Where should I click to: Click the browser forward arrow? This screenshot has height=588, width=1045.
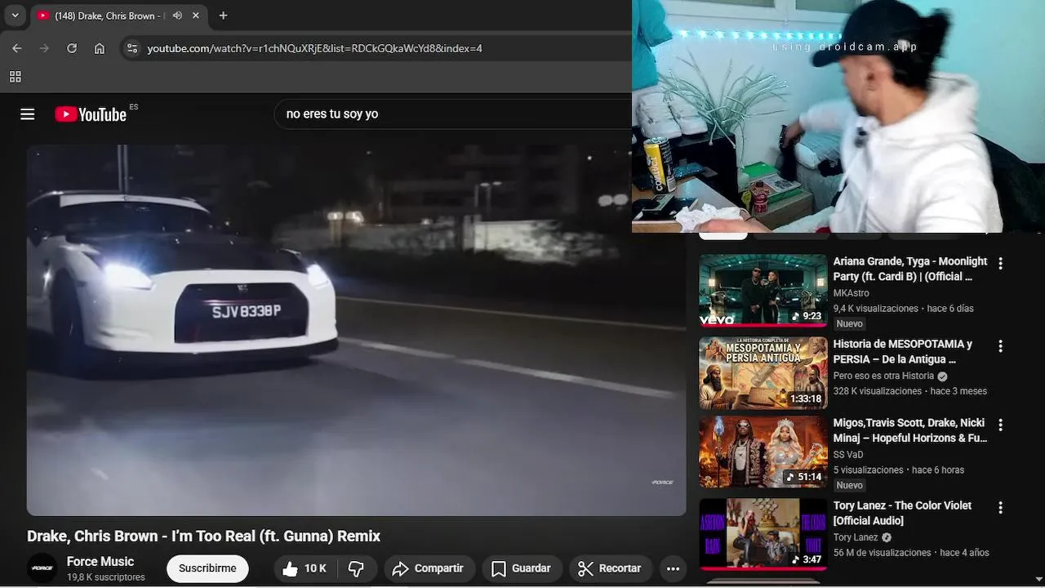click(44, 48)
